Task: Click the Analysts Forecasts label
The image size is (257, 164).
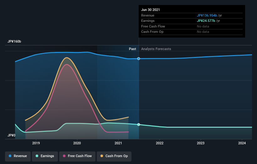Action: click(x=156, y=49)
